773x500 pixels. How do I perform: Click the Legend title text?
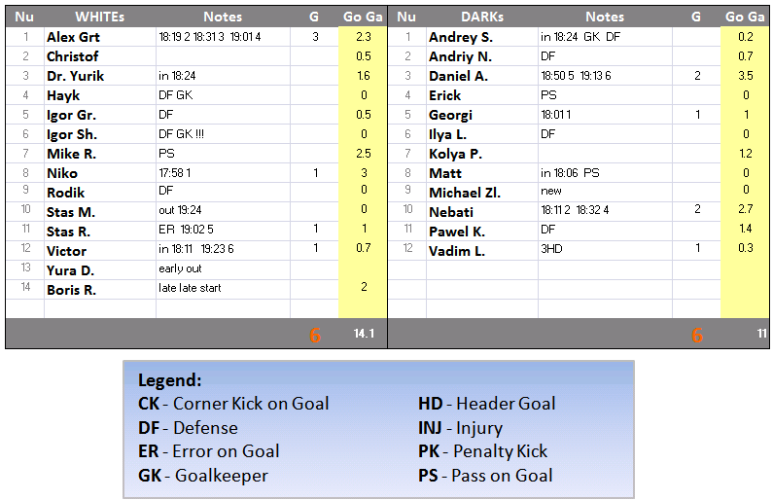pos(170,379)
